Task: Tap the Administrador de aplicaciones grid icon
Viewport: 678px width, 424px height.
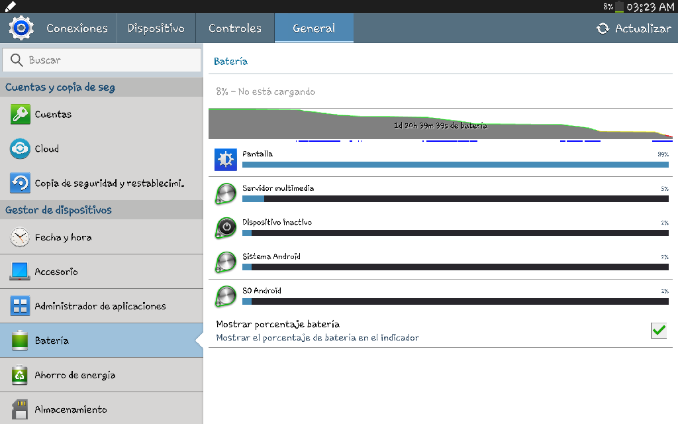Action: coord(21,306)
